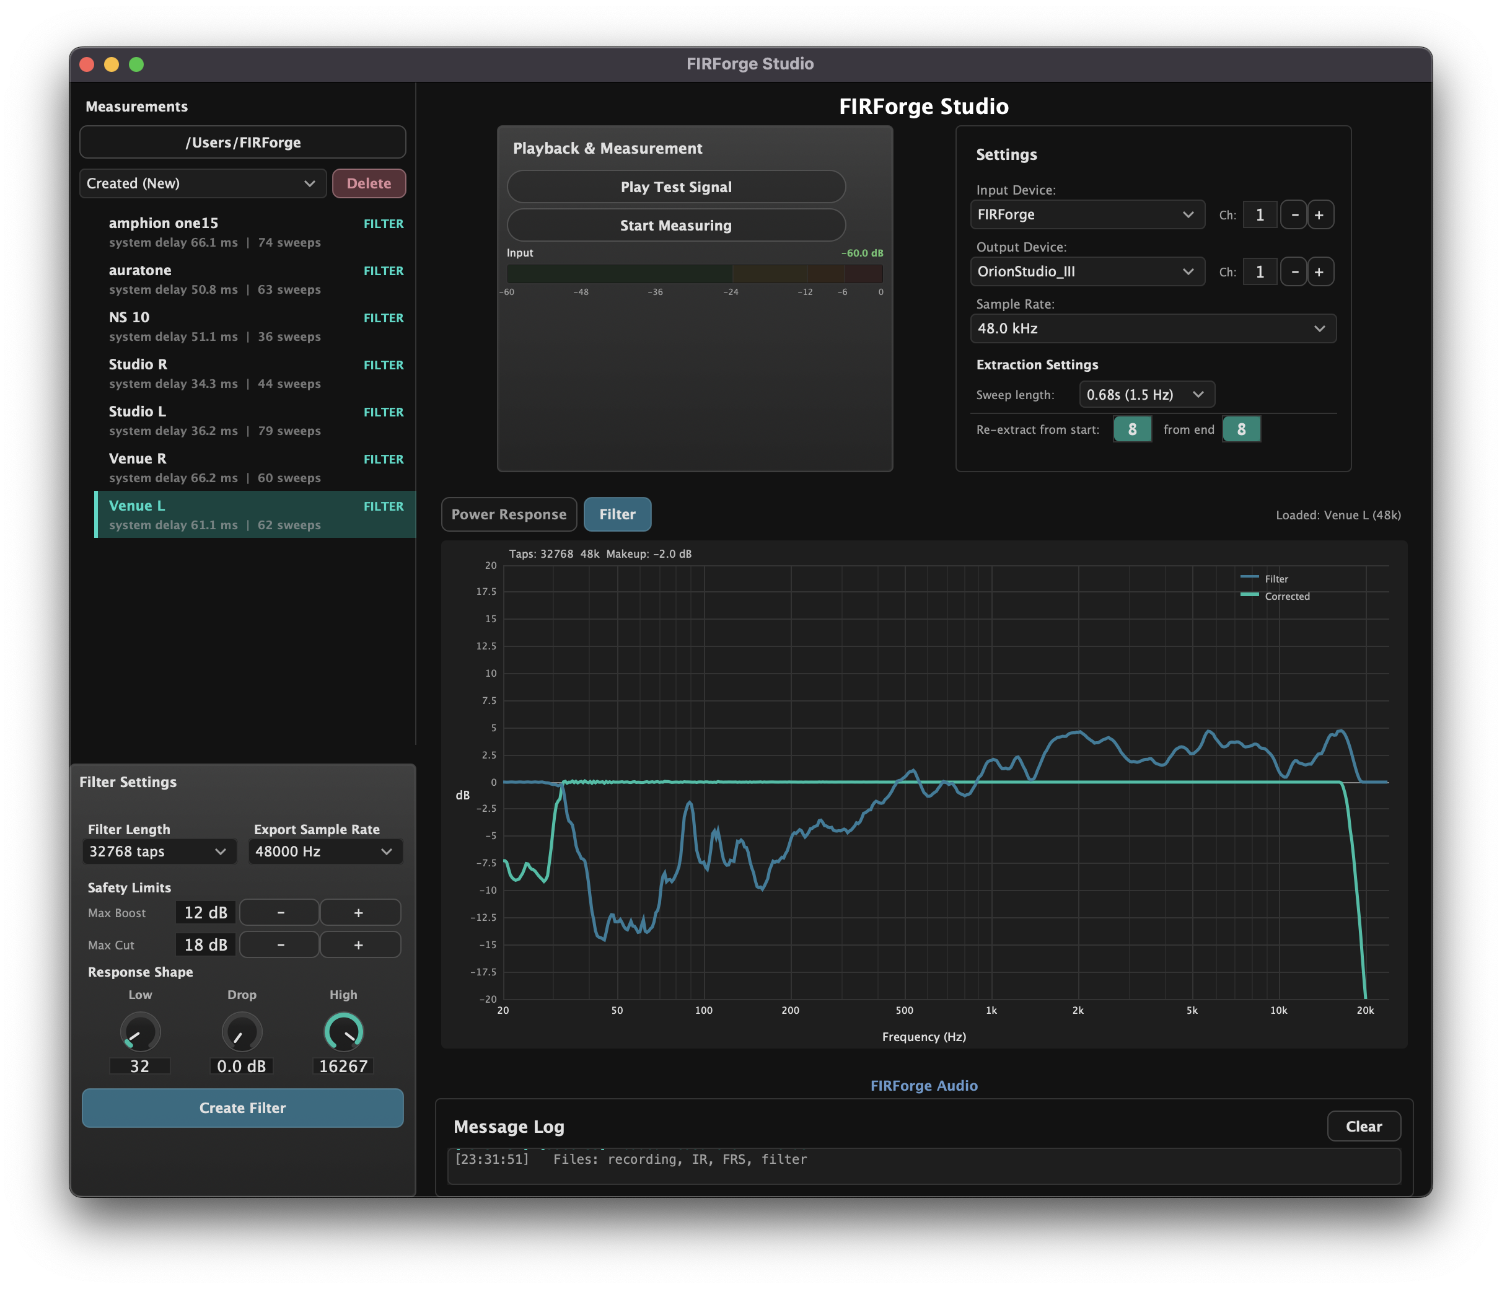Open the /Users/FIRForge folder path button
1502x1289 pixels.
[x=243, y=142]
